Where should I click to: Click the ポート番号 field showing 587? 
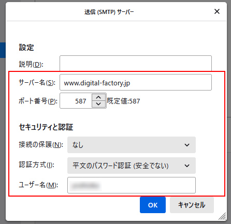coord(76,101)
